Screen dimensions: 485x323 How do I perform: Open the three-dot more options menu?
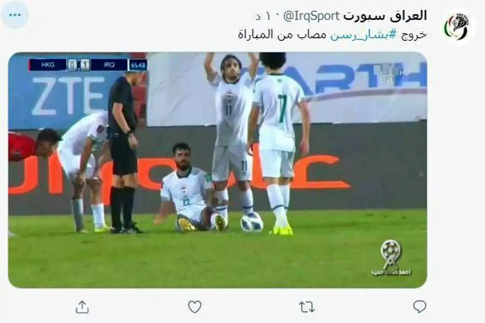15,15
